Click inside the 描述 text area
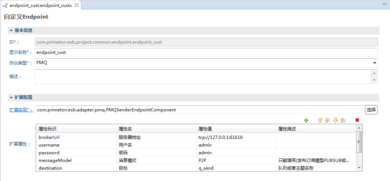The width and height of the screenshot is (390, 181). tap(203, 77)
